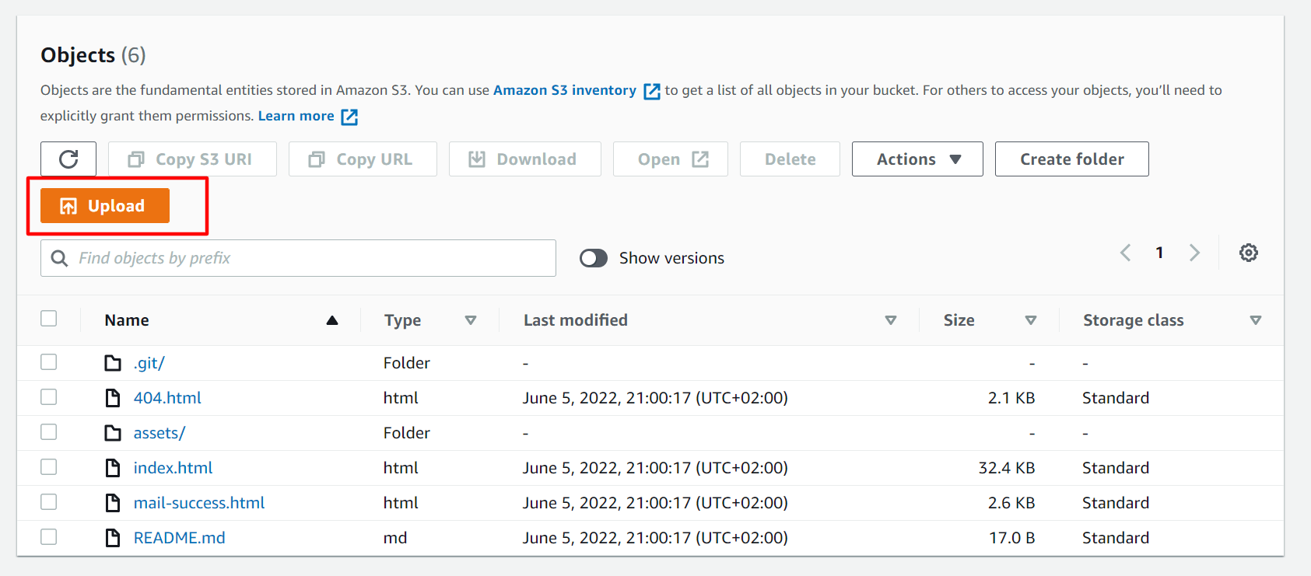1311x576 pixels.
Task: Check the select-all objects checkbox
Action: 49,319
